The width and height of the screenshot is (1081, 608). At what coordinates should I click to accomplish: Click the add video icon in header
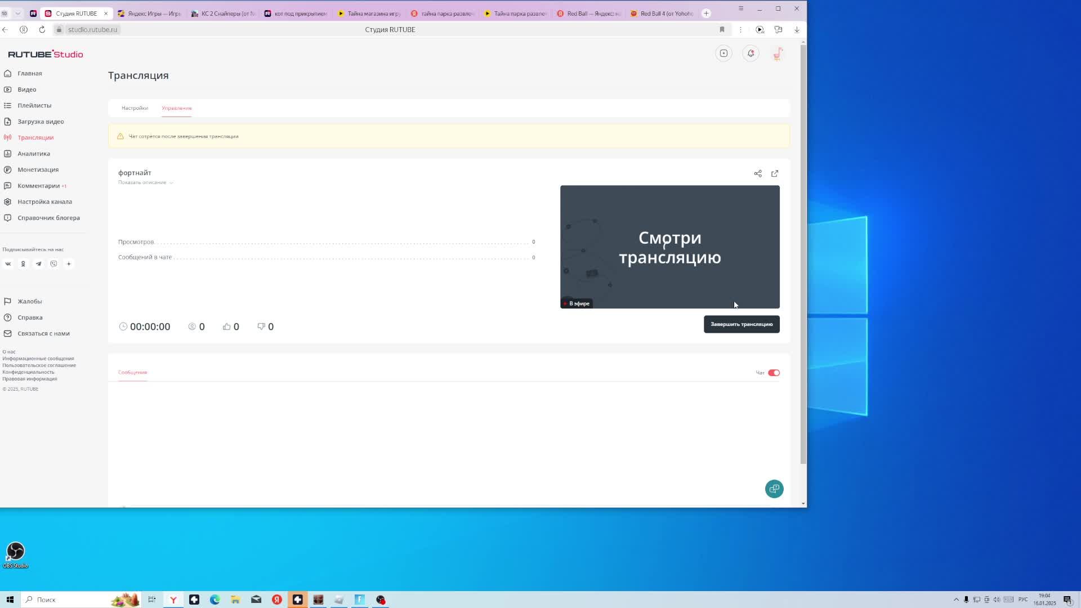[x=723, y=53]
